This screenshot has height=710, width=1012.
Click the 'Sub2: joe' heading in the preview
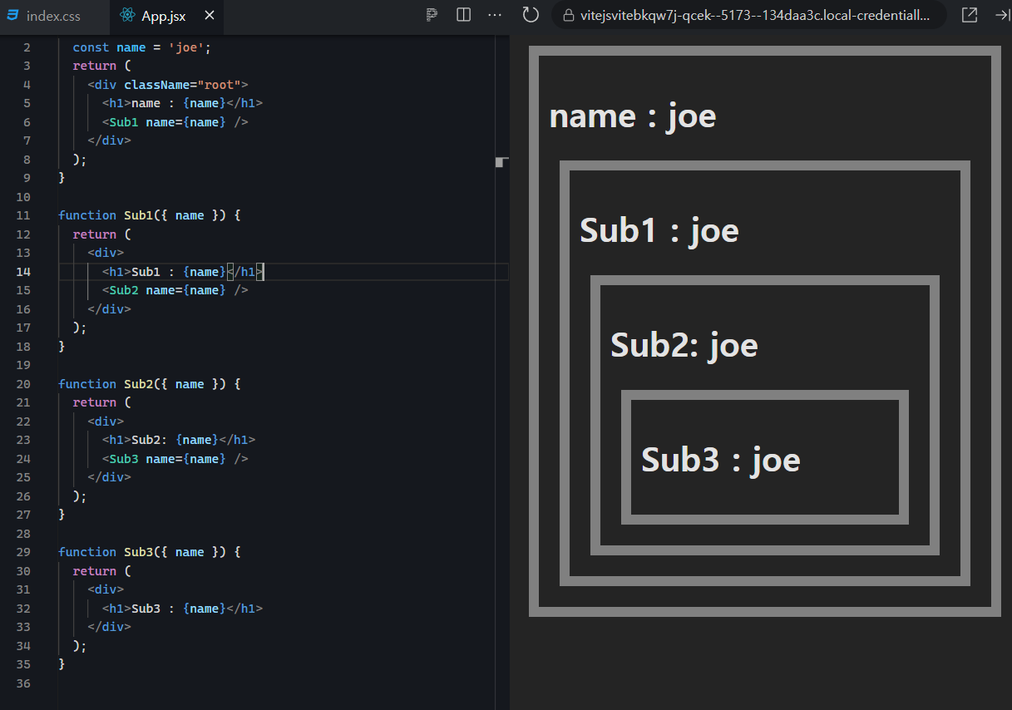(x=684, y=345)
